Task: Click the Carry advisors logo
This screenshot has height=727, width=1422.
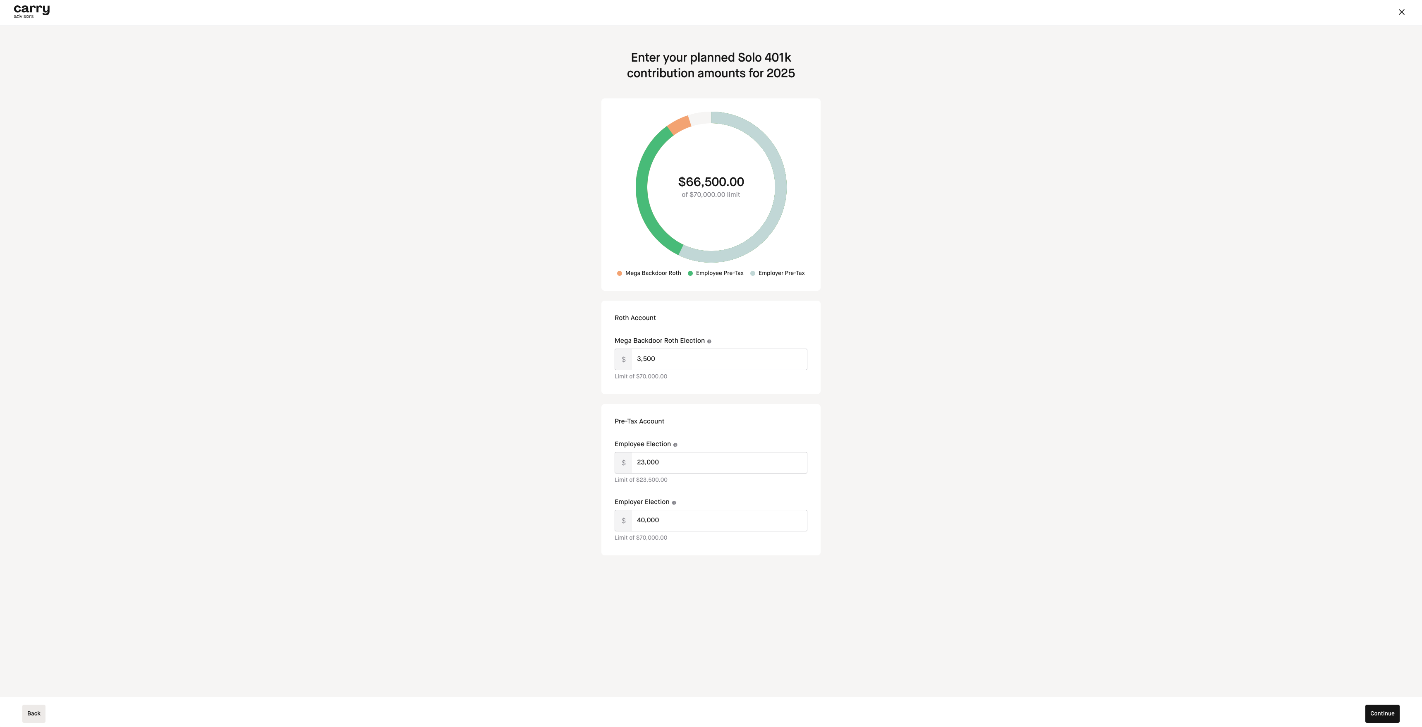Action: pyautogui.click(x=31, y=12)
